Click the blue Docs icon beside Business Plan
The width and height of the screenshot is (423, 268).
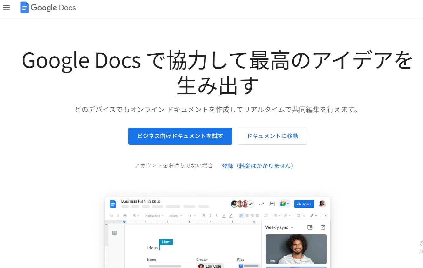click(113, 204)
